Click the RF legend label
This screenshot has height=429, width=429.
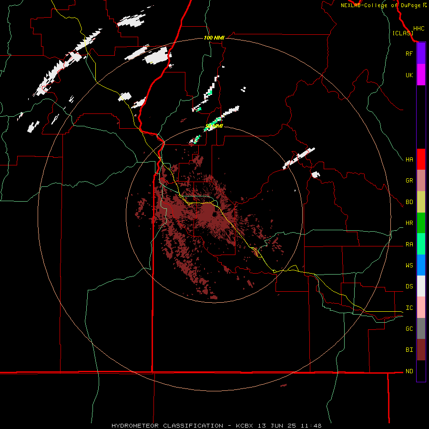pos(409,53)
